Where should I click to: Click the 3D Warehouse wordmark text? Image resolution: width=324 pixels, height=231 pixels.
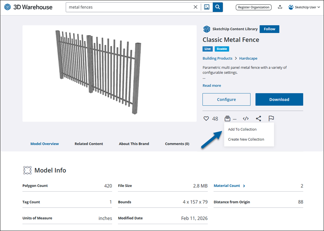33,7
